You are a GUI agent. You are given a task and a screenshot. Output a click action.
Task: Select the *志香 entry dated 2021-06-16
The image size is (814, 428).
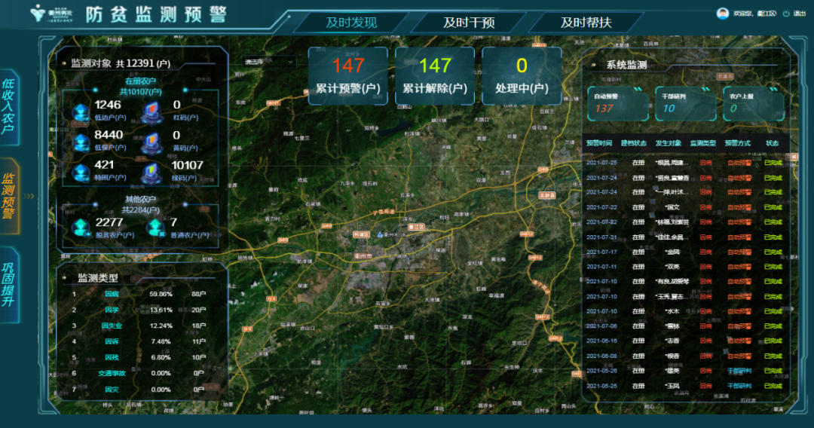click(672, 341)
